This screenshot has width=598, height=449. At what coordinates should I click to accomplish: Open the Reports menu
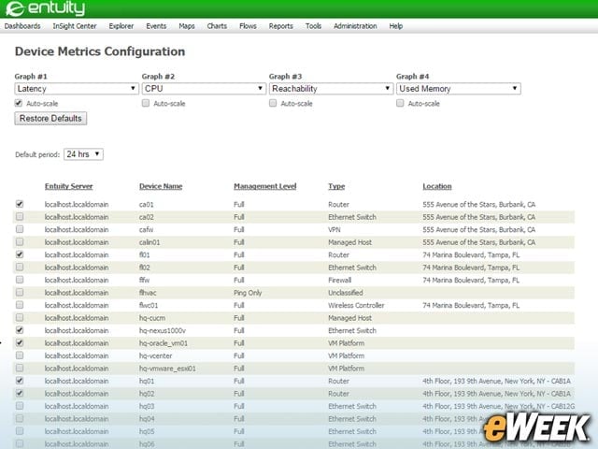pos(280,26)
